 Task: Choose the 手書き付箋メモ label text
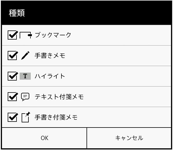pyautogui.click(x=56, y=117)
